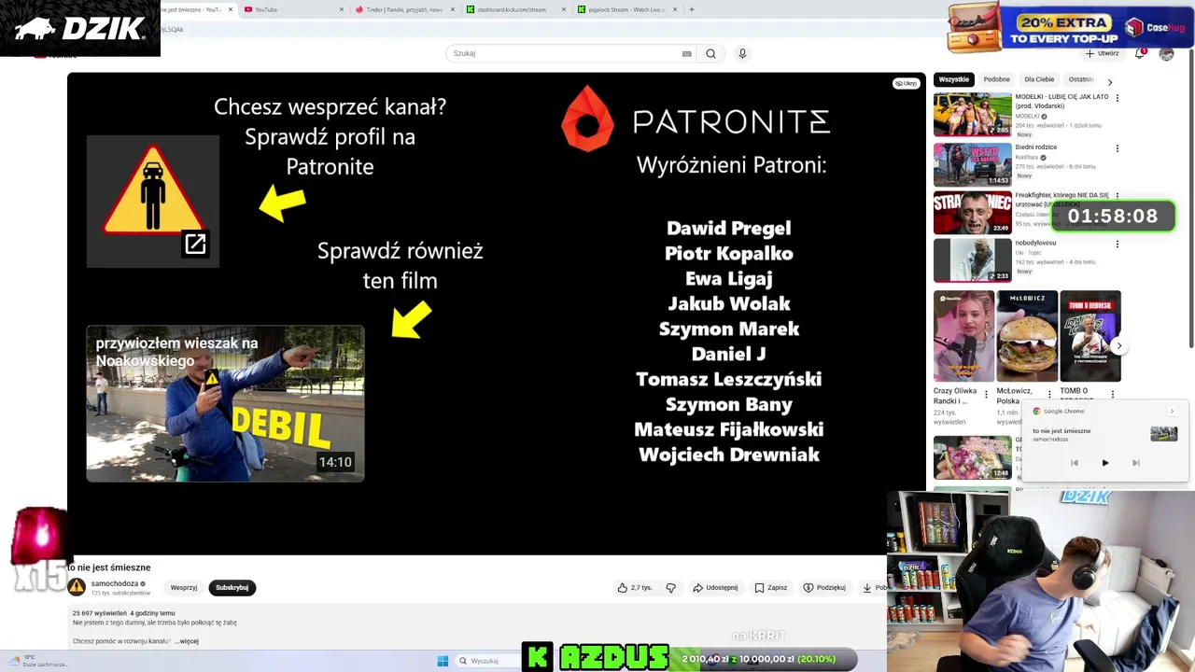Show more filter chips with right arrow
Viewport: 1195px width, 672px height.
click(1110, 82)
